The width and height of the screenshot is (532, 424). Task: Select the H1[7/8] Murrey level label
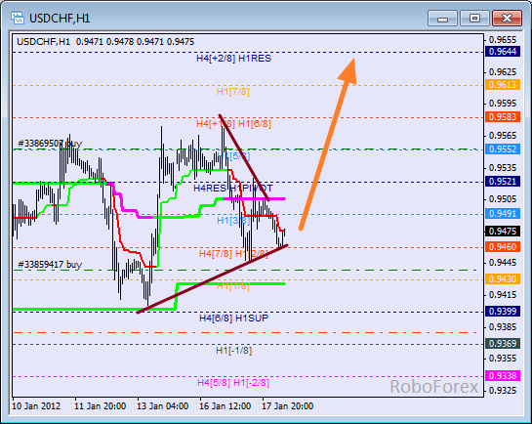tap(232, 92)
